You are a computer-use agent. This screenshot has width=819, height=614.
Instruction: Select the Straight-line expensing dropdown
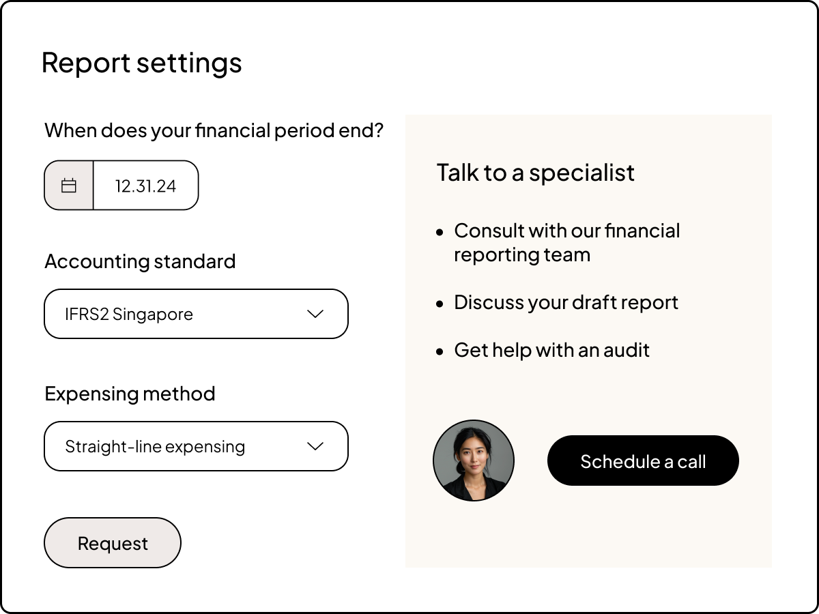click(x=196, y=446)
